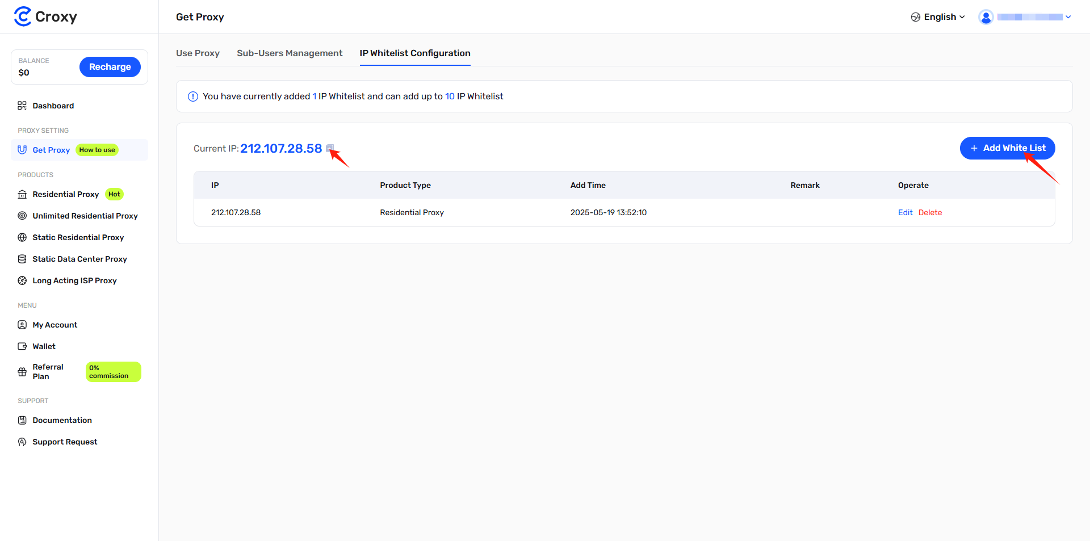Click the Product Type column header

(405, 185)
